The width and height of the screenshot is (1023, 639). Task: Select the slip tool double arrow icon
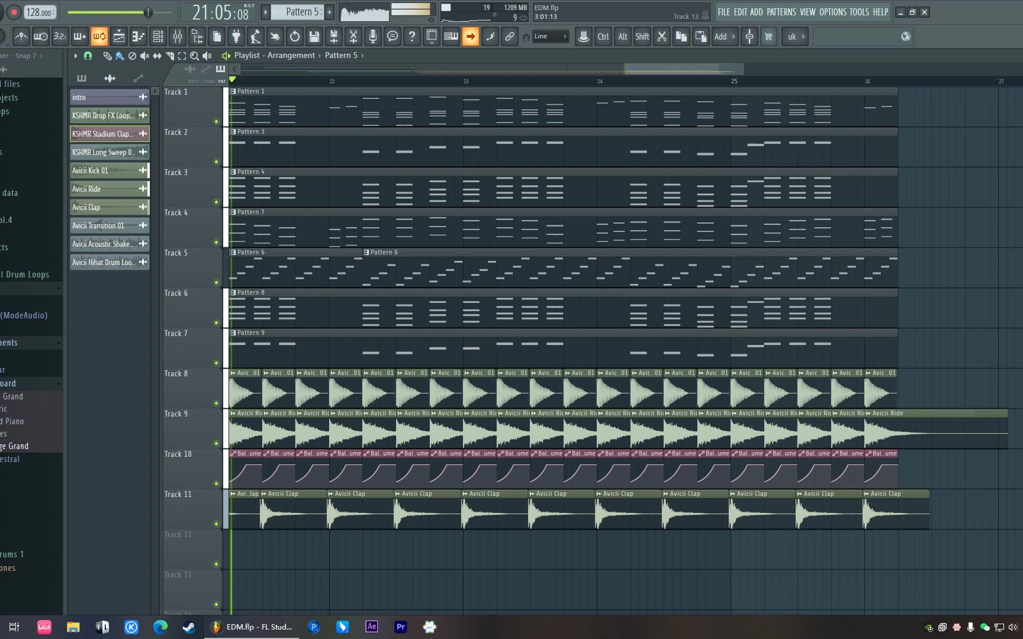(x=157, y=56)
